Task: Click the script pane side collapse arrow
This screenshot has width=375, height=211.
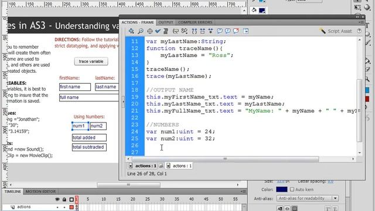Action: [124, 101]
